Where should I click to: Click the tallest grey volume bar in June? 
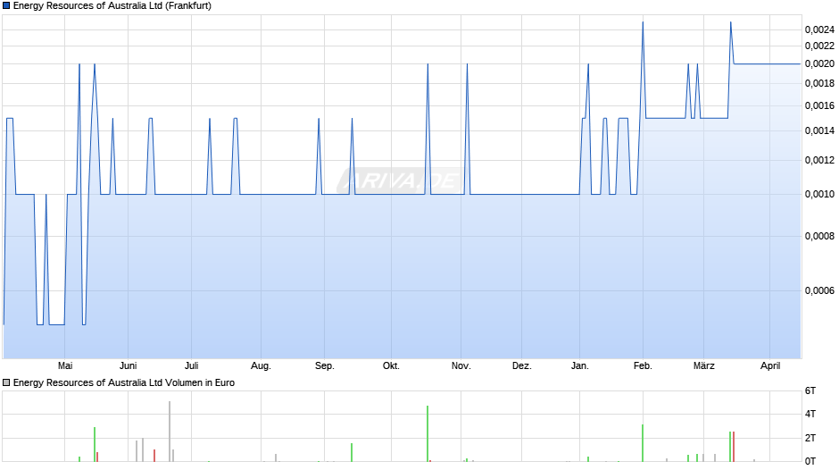point(170,431)
